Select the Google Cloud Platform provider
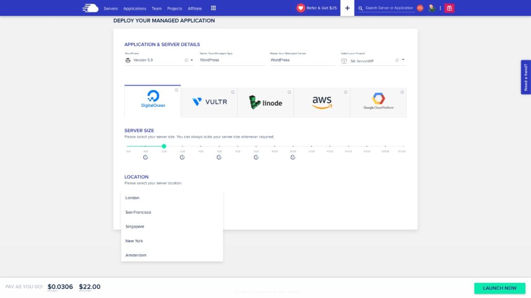The width and height of the screenshot is (531, 298). [378, 102]
